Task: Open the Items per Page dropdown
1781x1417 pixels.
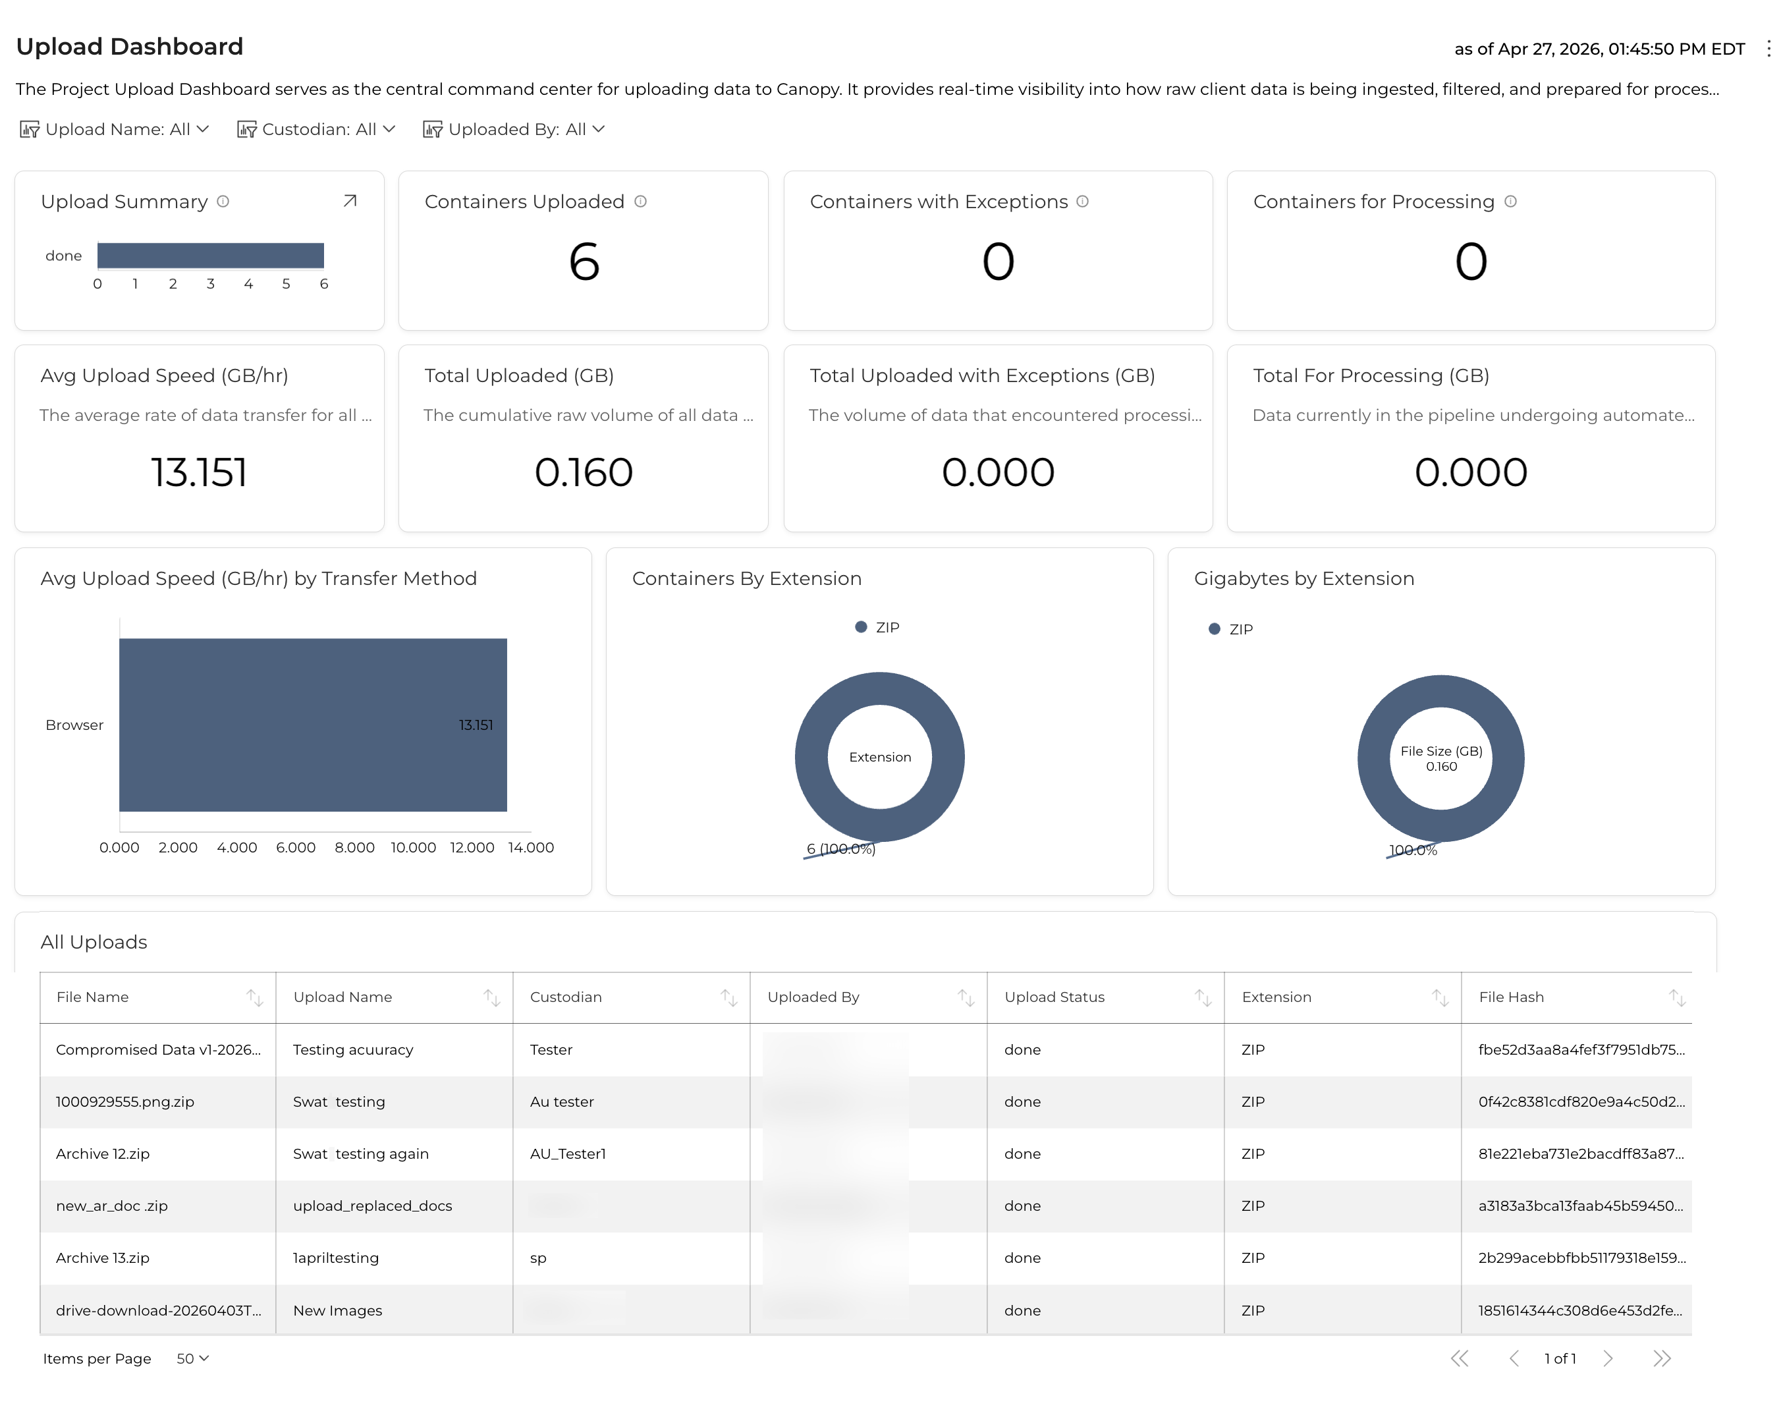Action: (191, 1358)
